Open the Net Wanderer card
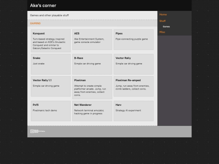 point(92,111)
